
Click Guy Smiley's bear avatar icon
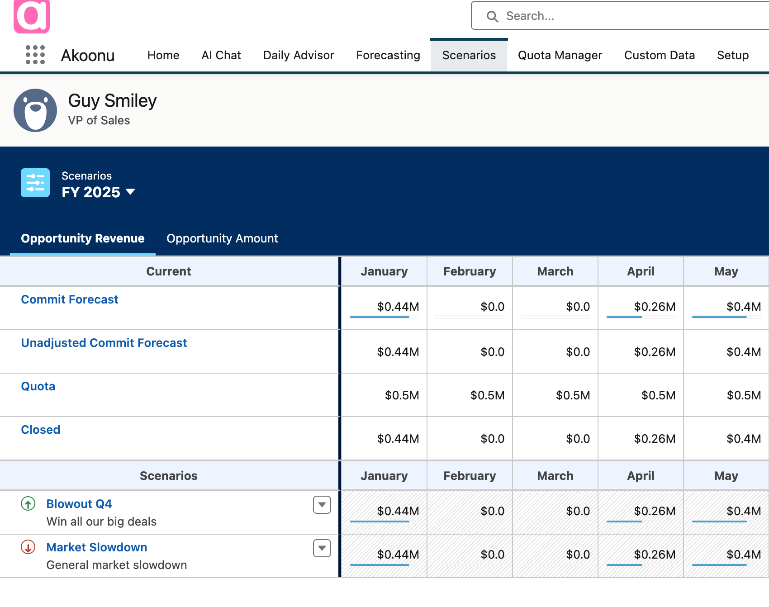point(35,110)
